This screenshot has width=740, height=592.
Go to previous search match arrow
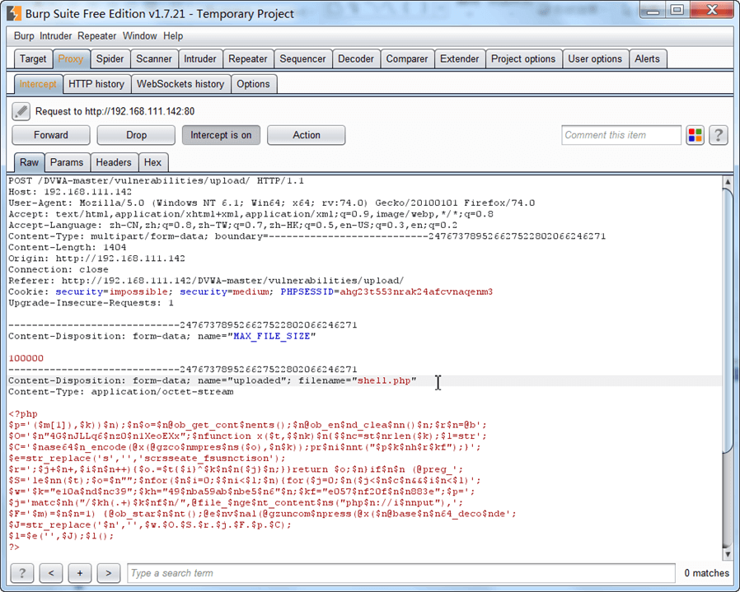[x=51, y=573]
